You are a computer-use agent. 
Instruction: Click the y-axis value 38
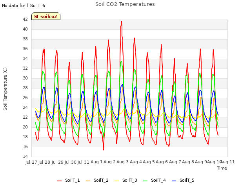coord(25,39)
